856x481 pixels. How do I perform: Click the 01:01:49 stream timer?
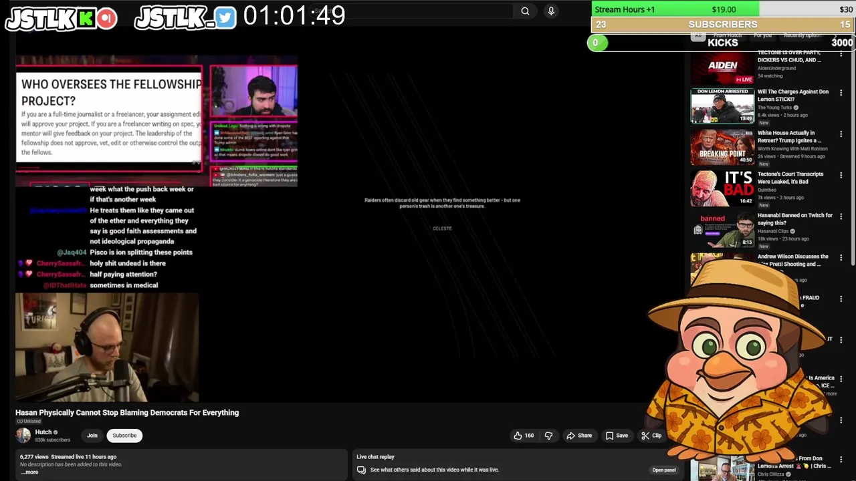[294, 15]
